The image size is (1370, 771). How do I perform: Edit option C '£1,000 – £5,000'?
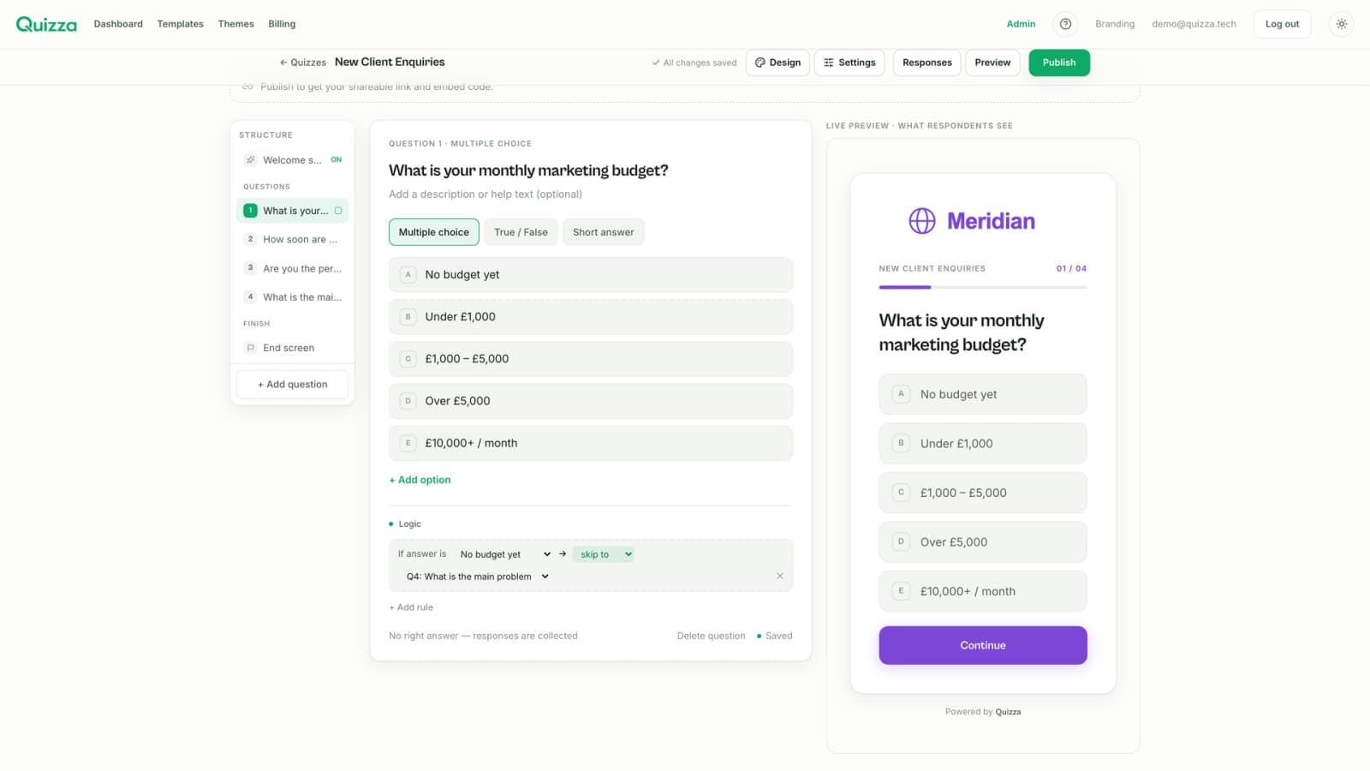(591, 359)
